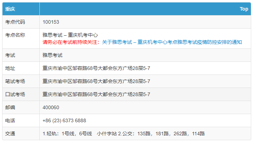Select the address in the 地址 row
This screenshot has height=142, width=253.
tap(96, 68)
